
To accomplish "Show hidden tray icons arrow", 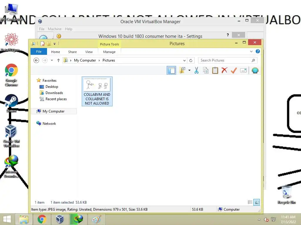I will [259, 219].
